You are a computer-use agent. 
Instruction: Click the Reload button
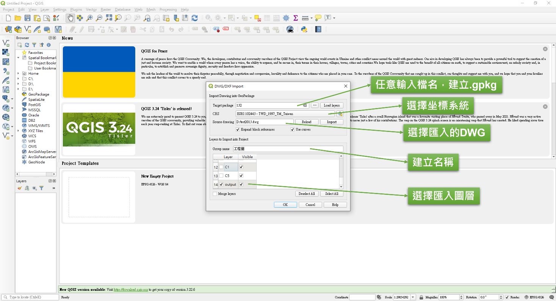pos(306,122)
